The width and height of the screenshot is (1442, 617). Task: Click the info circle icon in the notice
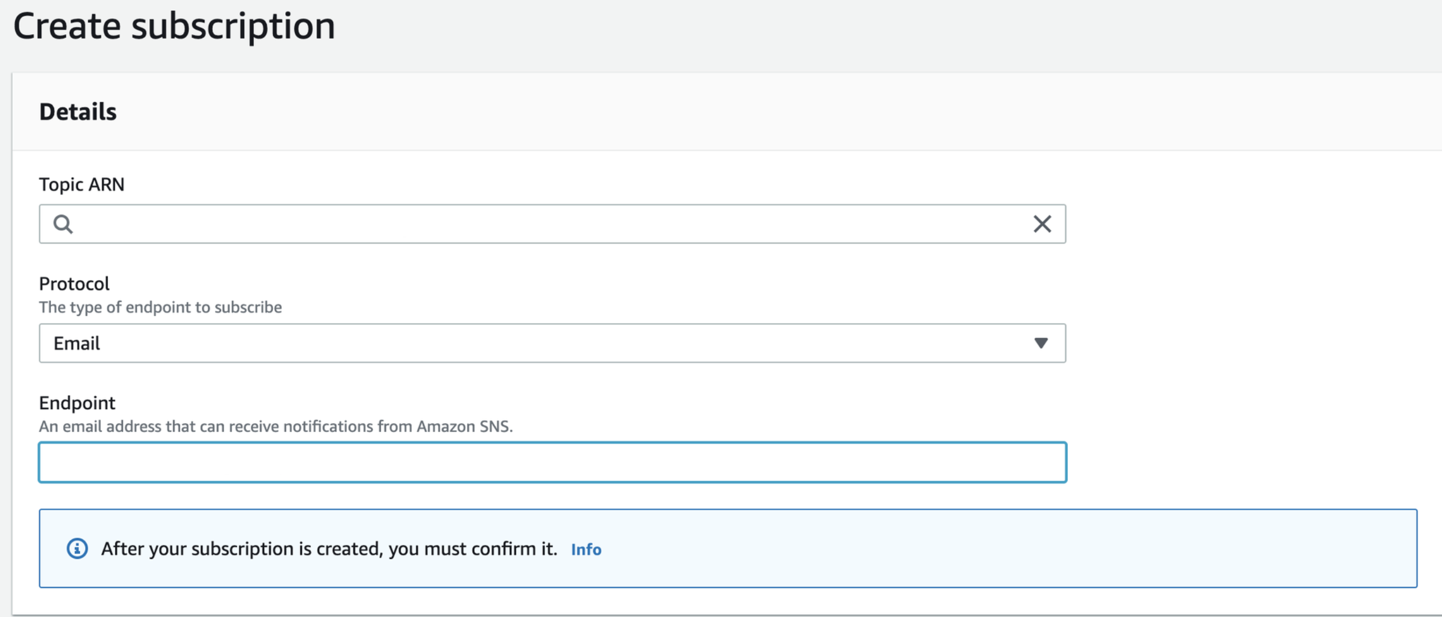click(77, 549)
